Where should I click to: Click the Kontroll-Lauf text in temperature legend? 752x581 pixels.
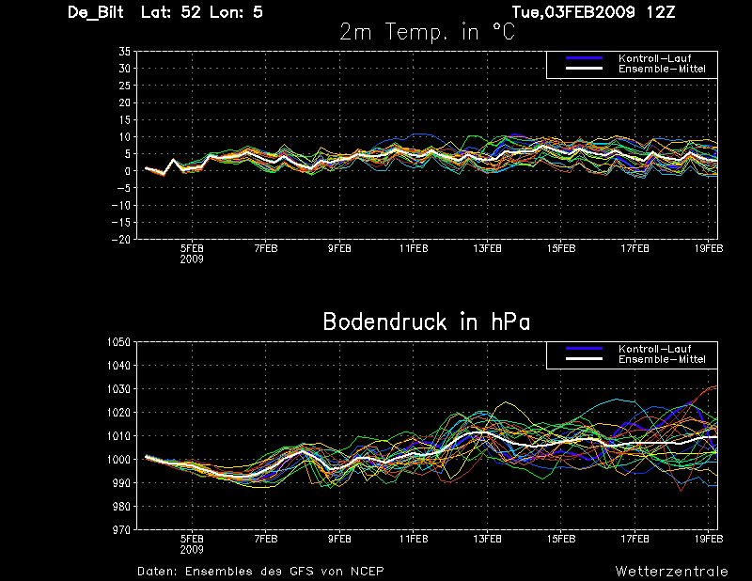point(654,58)
